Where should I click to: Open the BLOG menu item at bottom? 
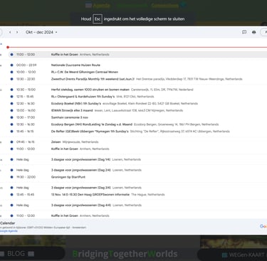coord(16,254)
